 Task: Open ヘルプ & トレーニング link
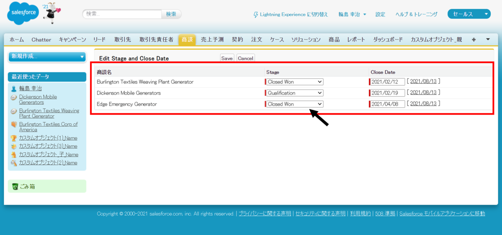pos(416,14)
